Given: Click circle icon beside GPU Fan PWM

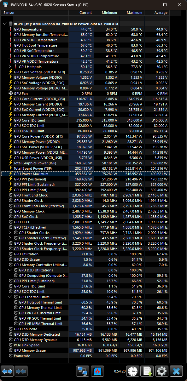Looking at the screenshot, I should click(11, 329).
